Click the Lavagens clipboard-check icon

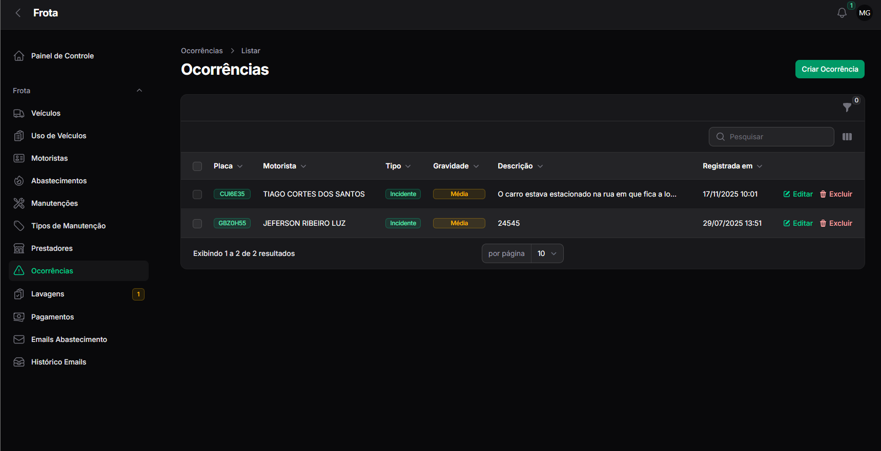pos(19,294)
